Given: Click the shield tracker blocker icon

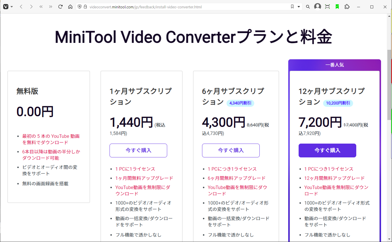Looking at the screenshot, I should tap(80, 7).
